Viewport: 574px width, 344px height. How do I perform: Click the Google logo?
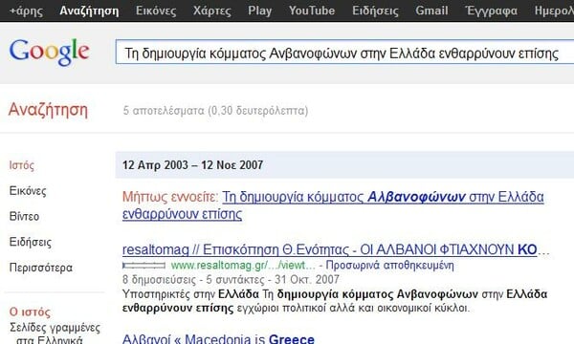pyautogui.click(x=49, y=53)
